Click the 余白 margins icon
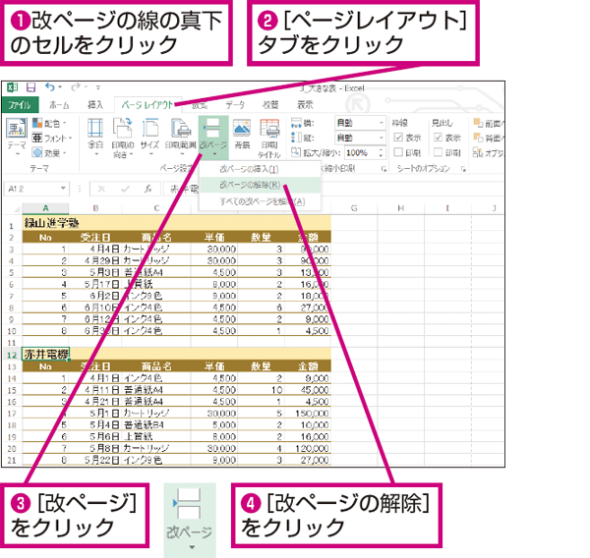The width and height of the screenshot is (590, 558). tap(95, 138)
